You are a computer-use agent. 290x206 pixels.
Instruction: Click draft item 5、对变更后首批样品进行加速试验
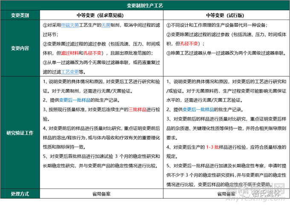[101, 161]
